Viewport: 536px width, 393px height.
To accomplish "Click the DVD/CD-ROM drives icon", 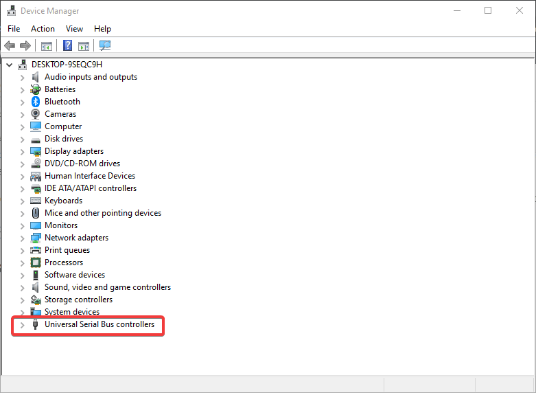I will [x=36, y=164].
